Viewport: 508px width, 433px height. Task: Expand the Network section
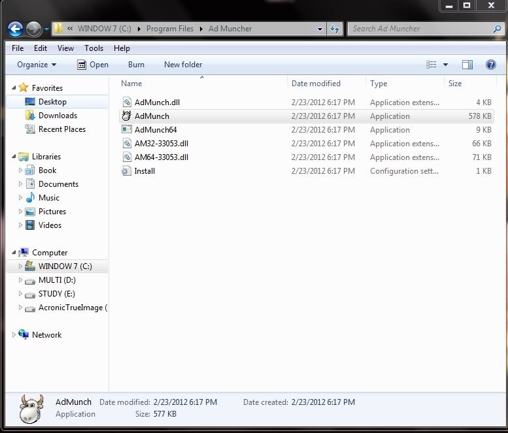[x=14, y=334]
